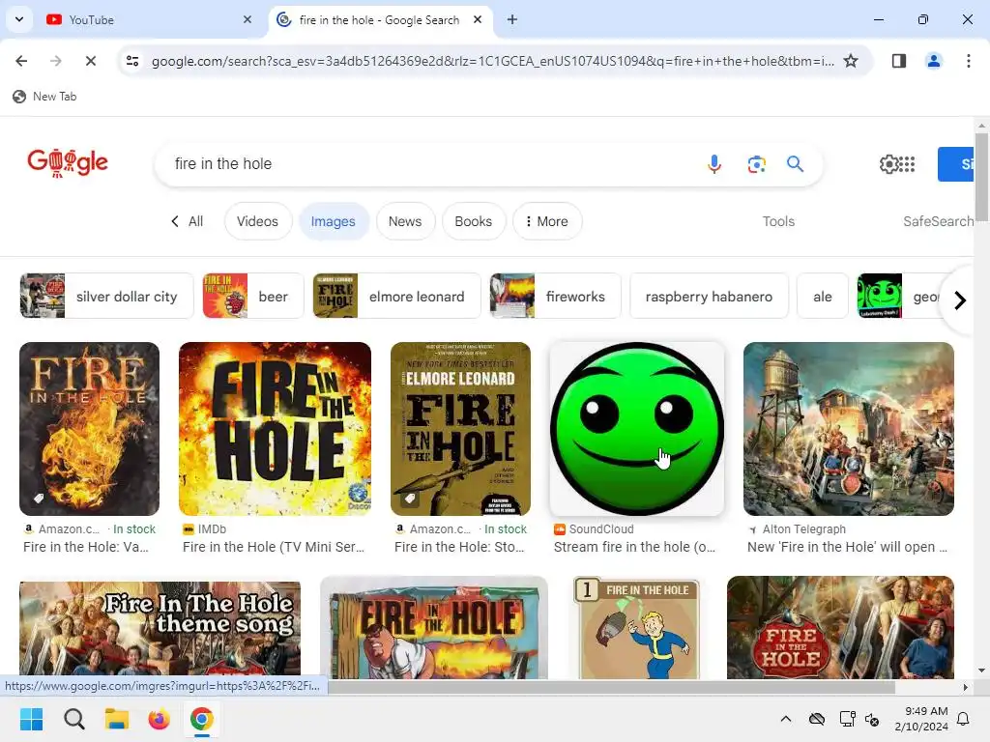Open the SafeSearch settings
990x742 pixels.
coord(938,221)
